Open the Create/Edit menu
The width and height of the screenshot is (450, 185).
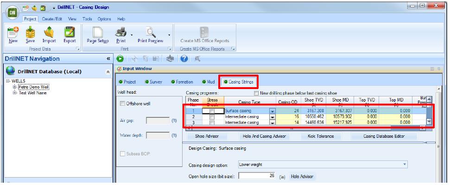tap(52, 19)
